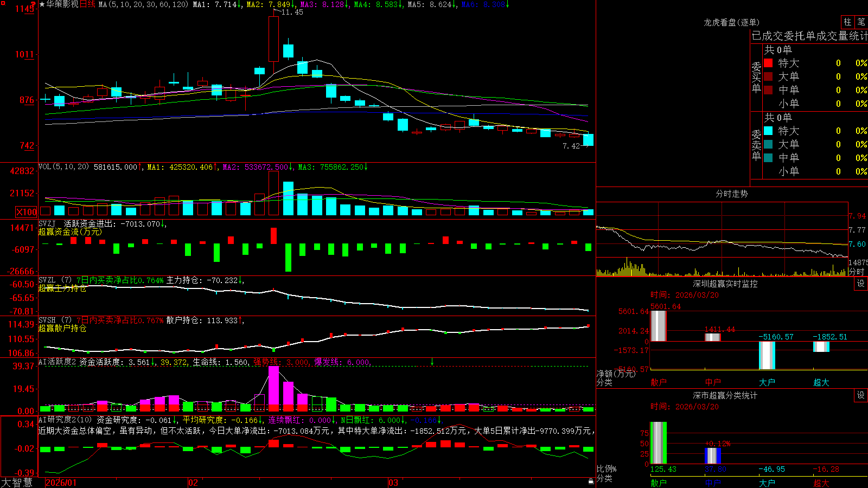The height and width of the screenshot is (488, 868).
Task: Click the AI研究度2(10) indicator name
Action: (x=65, y=420)
